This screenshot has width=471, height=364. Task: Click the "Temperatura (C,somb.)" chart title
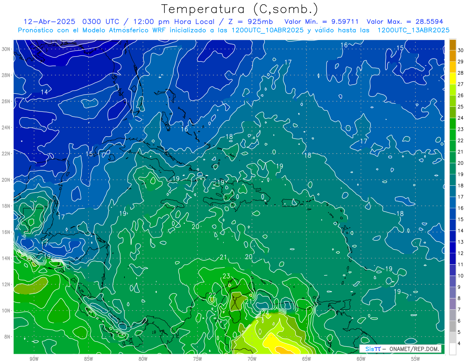click(x=240, y=9)
